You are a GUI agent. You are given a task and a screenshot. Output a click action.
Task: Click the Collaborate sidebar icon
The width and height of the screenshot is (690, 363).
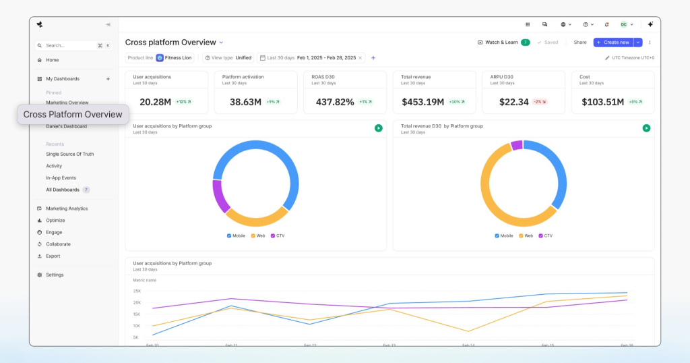40,244
